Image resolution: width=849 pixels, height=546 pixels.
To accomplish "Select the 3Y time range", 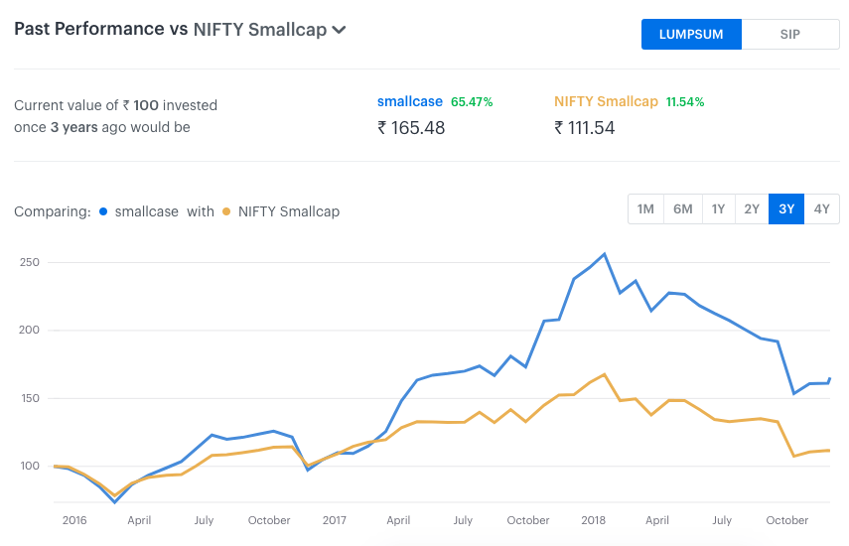I will 786,208.
